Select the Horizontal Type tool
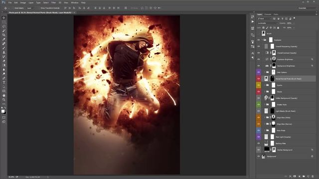 tap(3, 83)
